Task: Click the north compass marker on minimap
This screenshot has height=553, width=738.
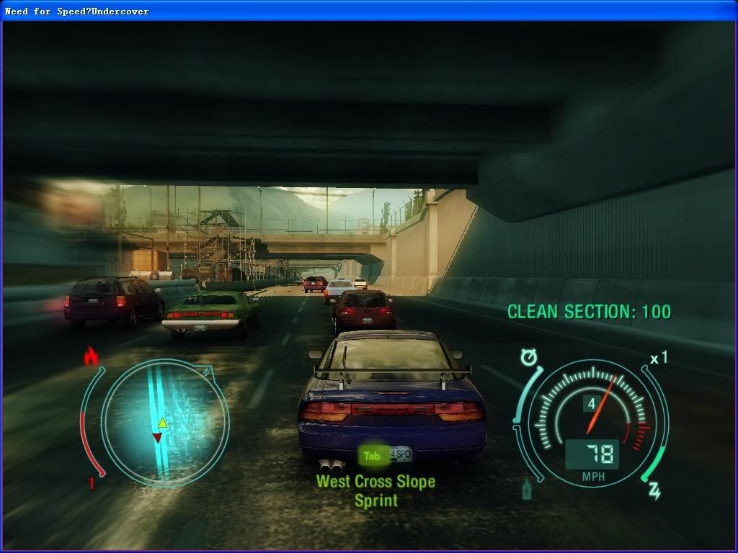Action: coord(208,371)
